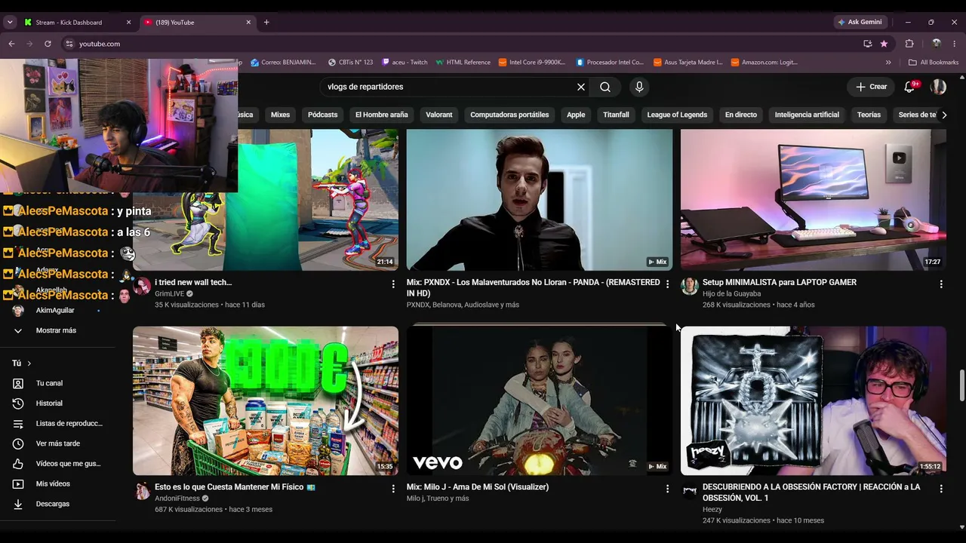Go to AkimAguilar subscription channel
This screenshot has width=966, height=543.
click(54, 310)
